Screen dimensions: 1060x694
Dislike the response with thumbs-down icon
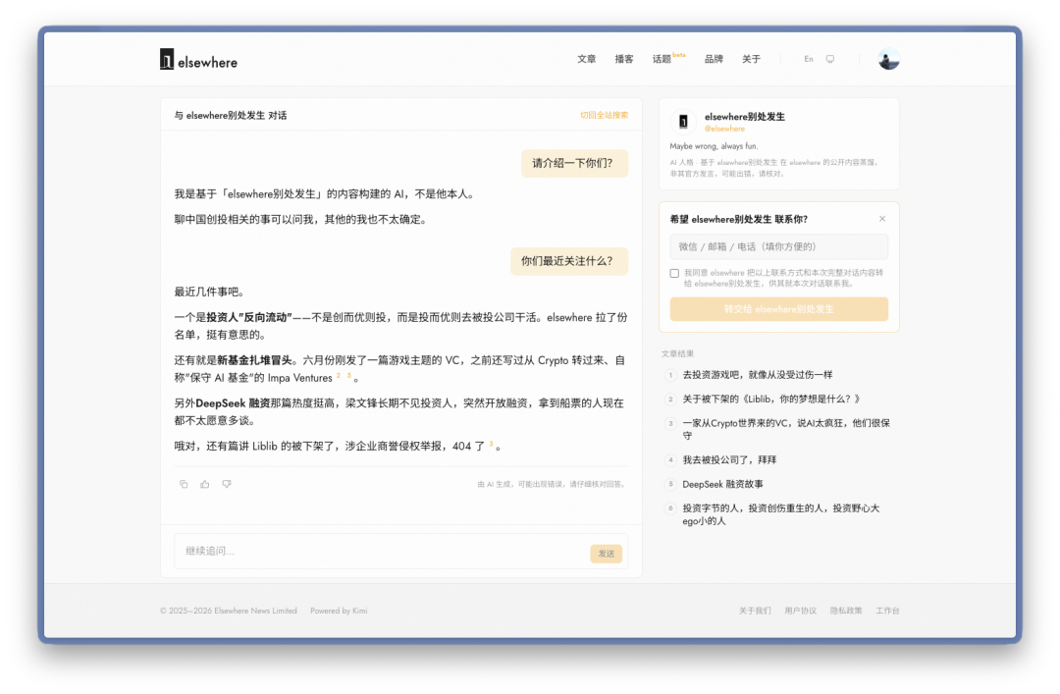(227, 484)
